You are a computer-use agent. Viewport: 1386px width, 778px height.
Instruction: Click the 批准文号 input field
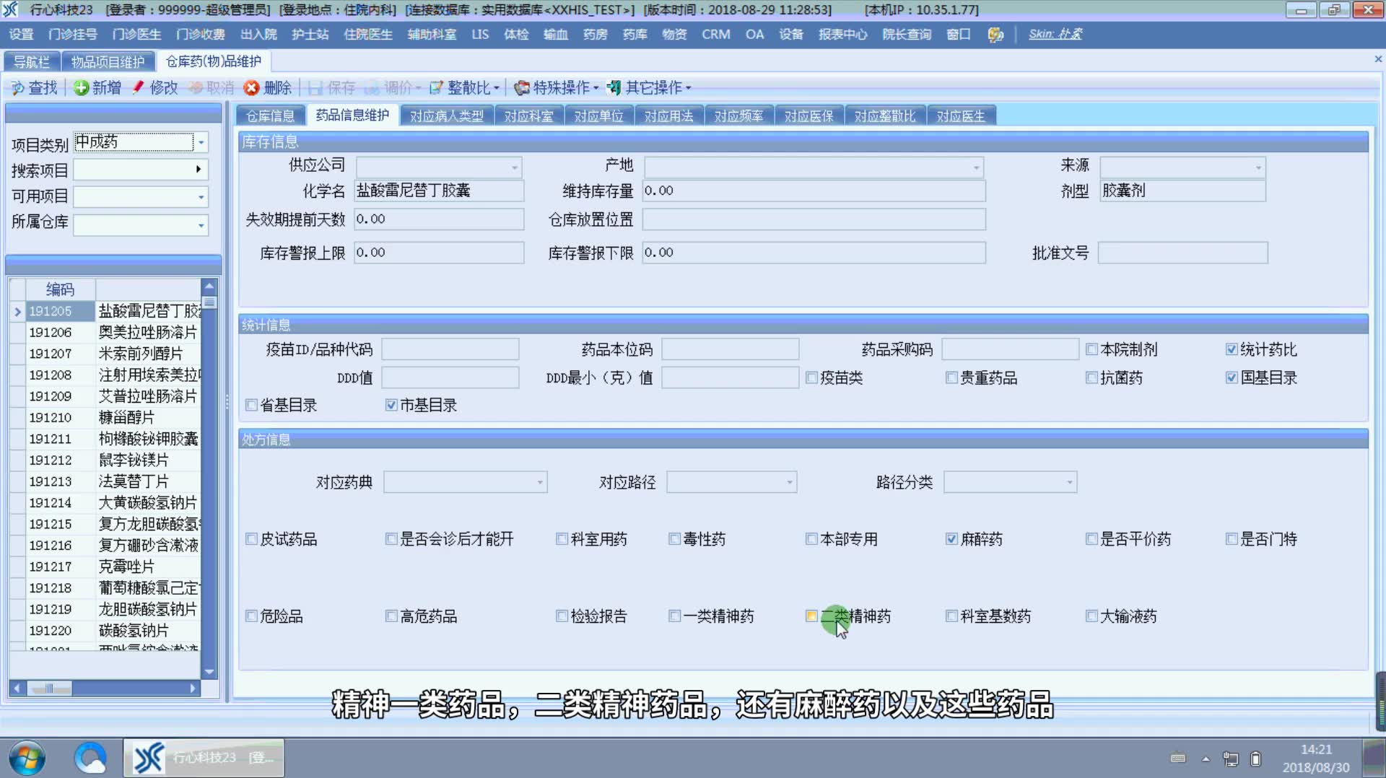point(1182,253)
